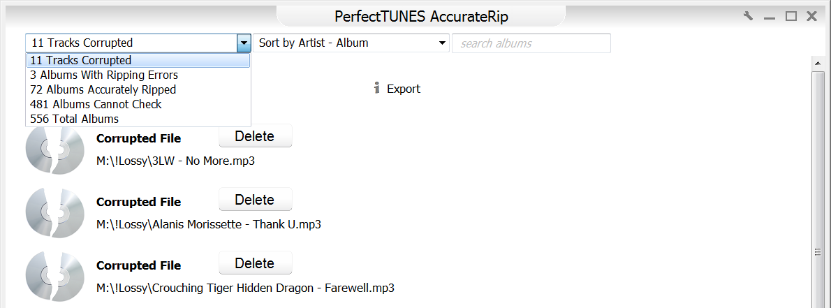
Task: Click the Export info icon
Action: coord(377,89)
